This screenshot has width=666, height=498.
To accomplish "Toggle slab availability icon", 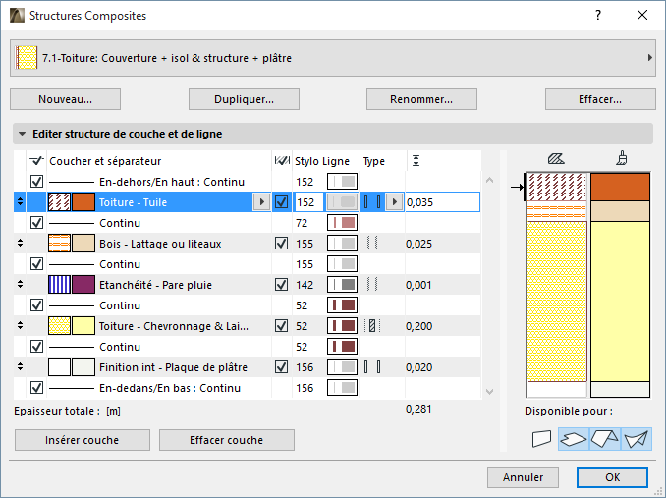I will (x=574, y=438).
